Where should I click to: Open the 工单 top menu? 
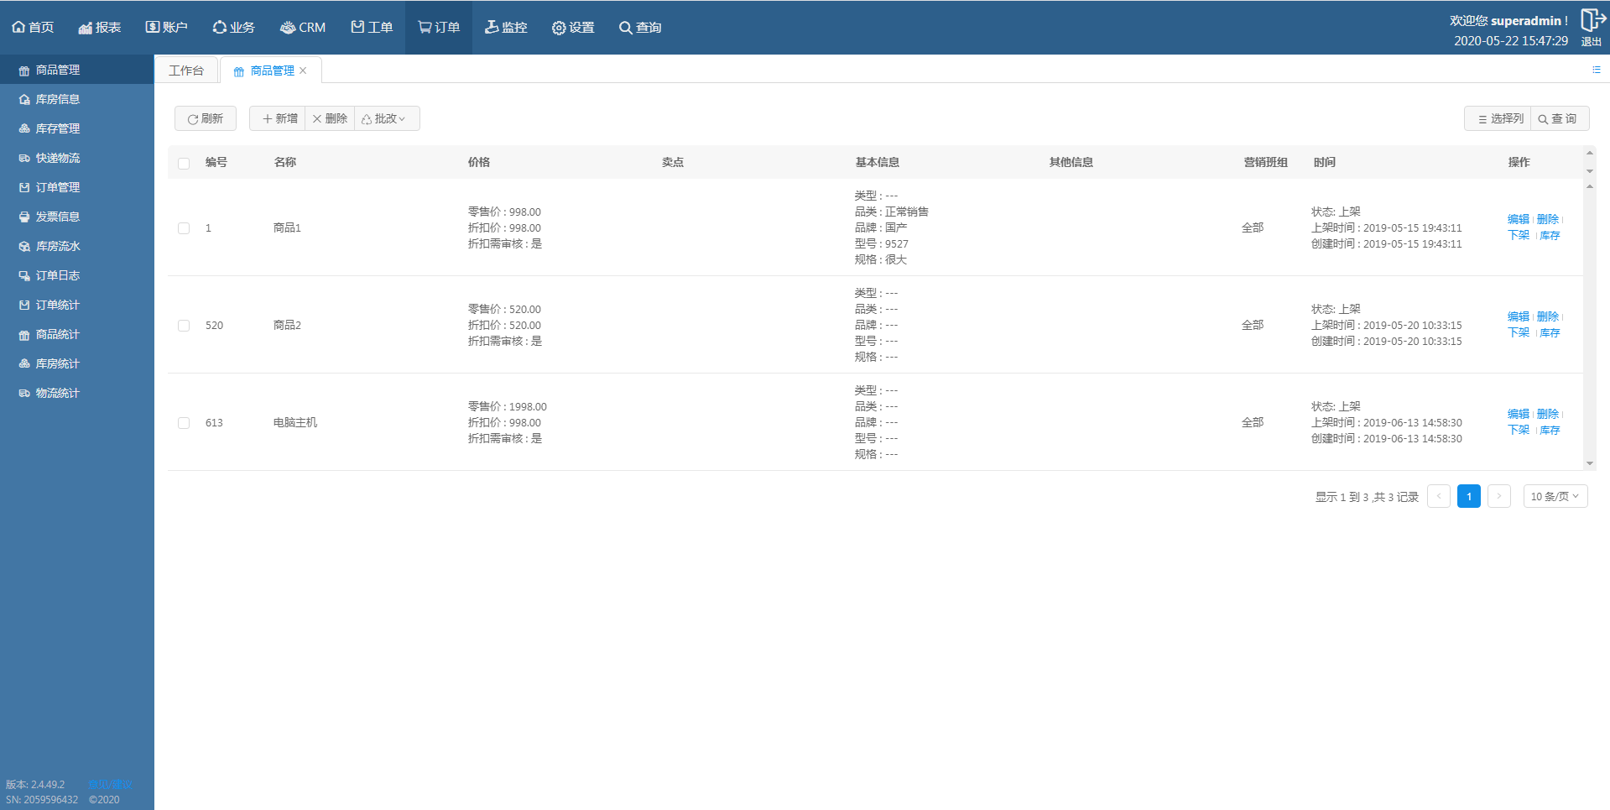point(372,28)
